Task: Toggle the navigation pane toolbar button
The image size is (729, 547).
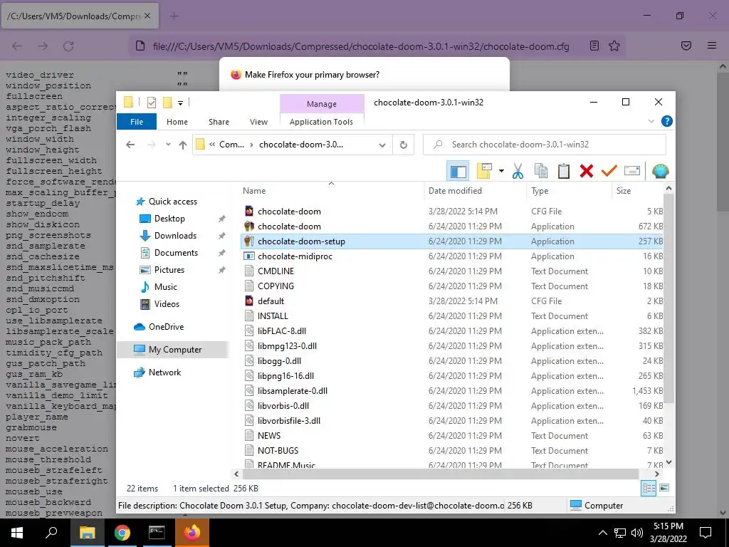Action: coord(458,171)
